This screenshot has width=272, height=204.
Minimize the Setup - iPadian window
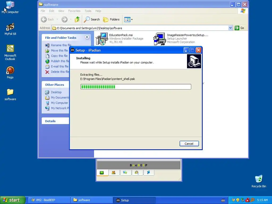click(186, 50)
